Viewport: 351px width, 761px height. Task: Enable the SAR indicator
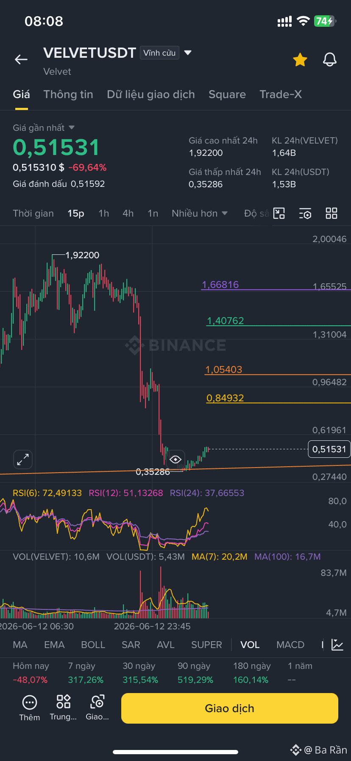131,645
